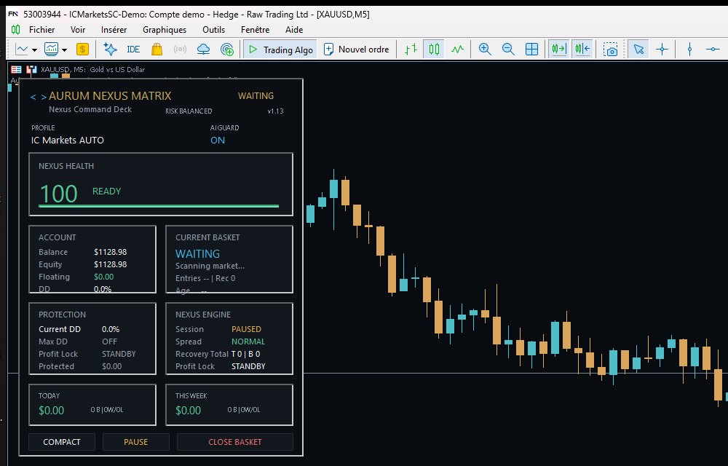Screen dimensions: 728x466
Task: Open the Fenêtre menu
Action: click(x=255, y=30)
